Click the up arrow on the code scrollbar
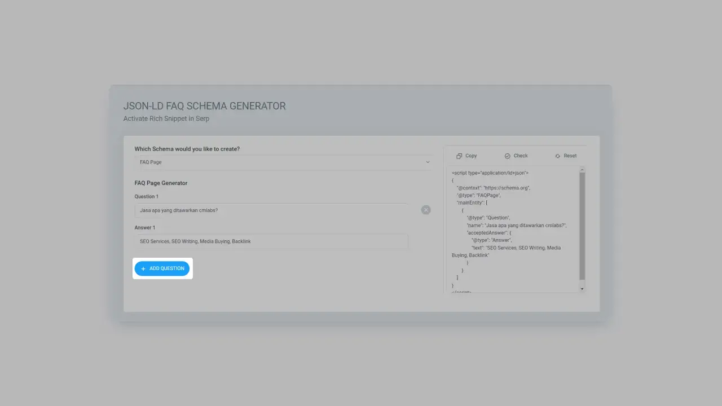 click(x=582, y=169)
